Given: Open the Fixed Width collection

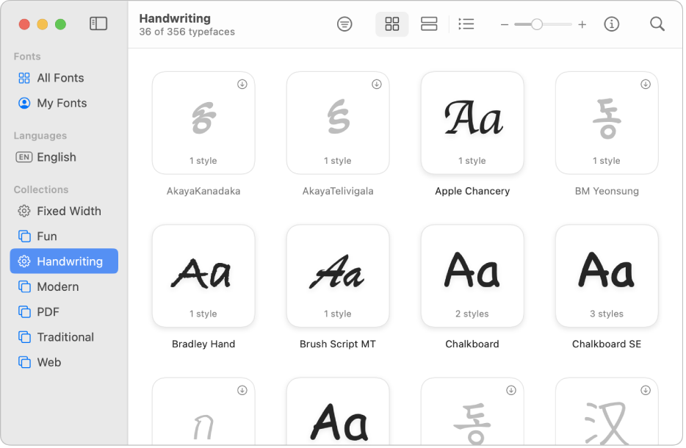Looking at the screenshot, I should click(64, 212).
